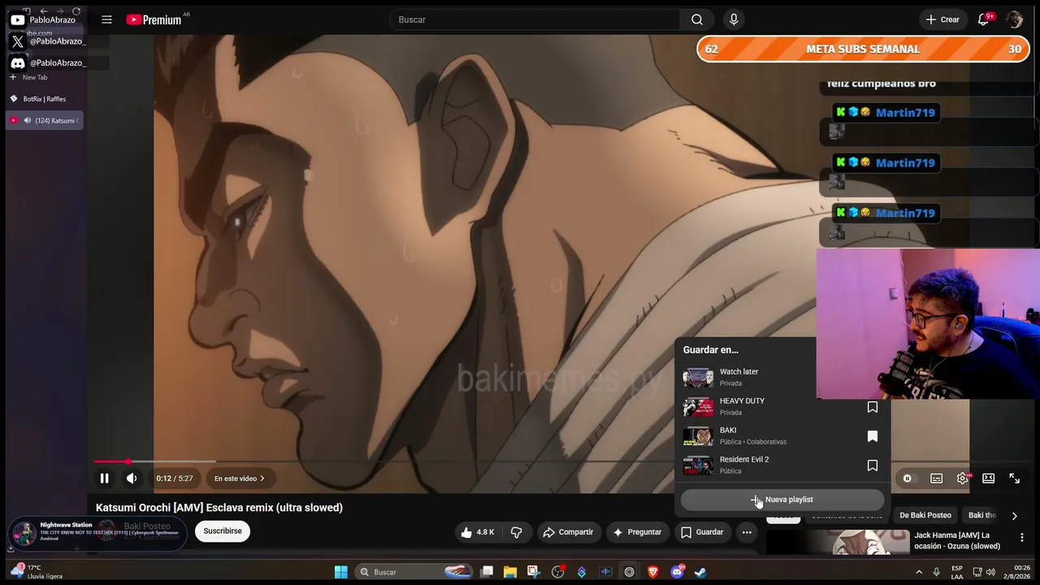The image size is (1040, 585).
Task: Select the 'De Baki Posteo' filter chip
Action: click(x=925, y=515)
